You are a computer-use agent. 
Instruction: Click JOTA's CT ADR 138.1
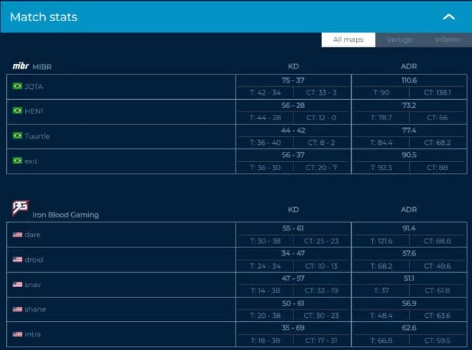point(437,92)
